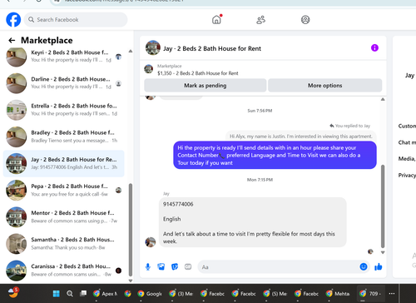Image resolution: width=416 pixels, height=303 pixels.
Task: Click the seen avatar on Keyri's row
Action: click(x=118, y=57)
